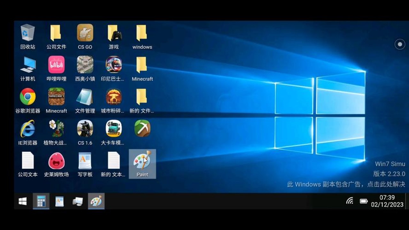Image resolution: width=409 pixels, height=230 pixels.
Task: Select the Paint desktop icon
Action: pyautogui.click(x=142, y=164)
